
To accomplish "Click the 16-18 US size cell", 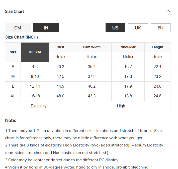I will (35, 96).
